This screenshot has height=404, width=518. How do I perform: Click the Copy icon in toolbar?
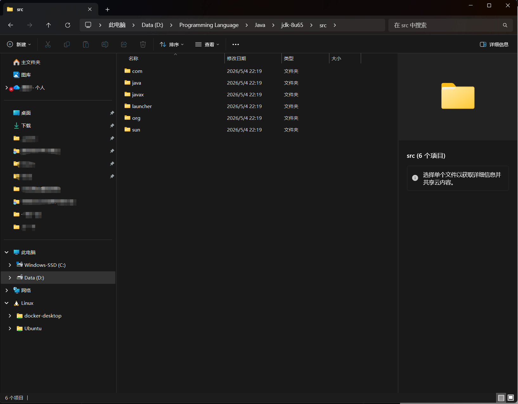[67, 44]
